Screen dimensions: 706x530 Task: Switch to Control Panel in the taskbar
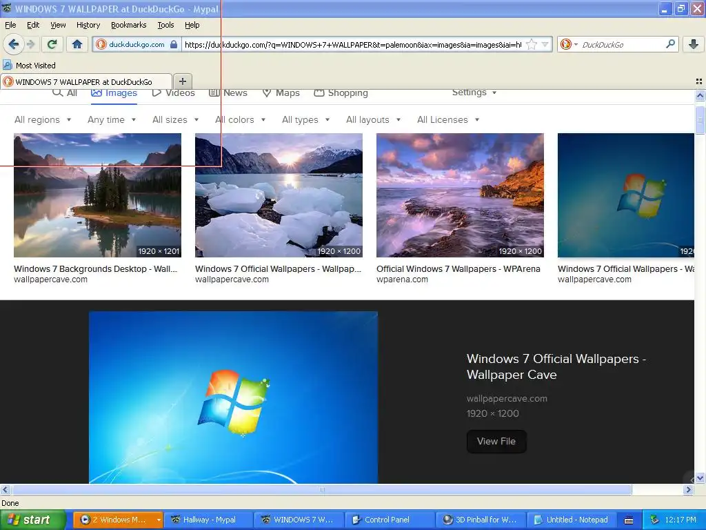390,520
